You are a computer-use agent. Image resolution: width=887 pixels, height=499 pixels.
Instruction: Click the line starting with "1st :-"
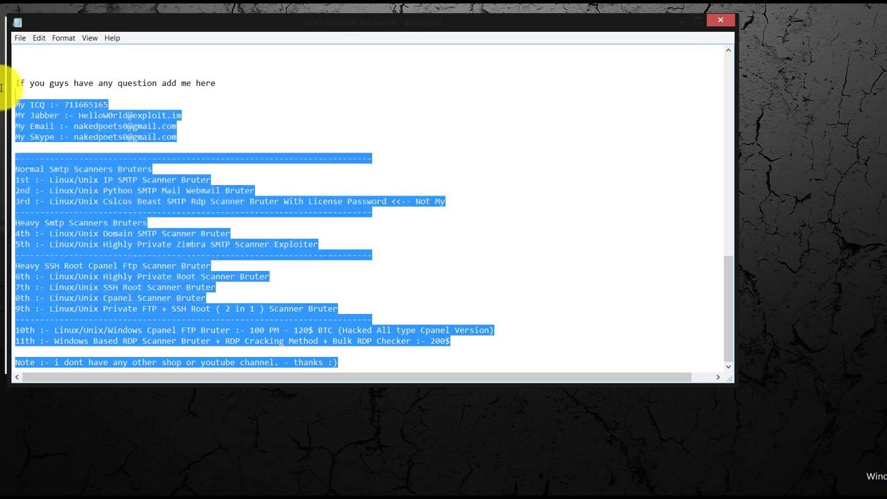(113, 180)
